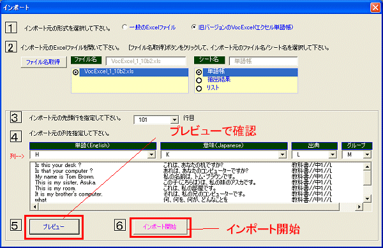The image size is (383, 248).
Task: Open the グループ column M dropdown
Action: 367,155
